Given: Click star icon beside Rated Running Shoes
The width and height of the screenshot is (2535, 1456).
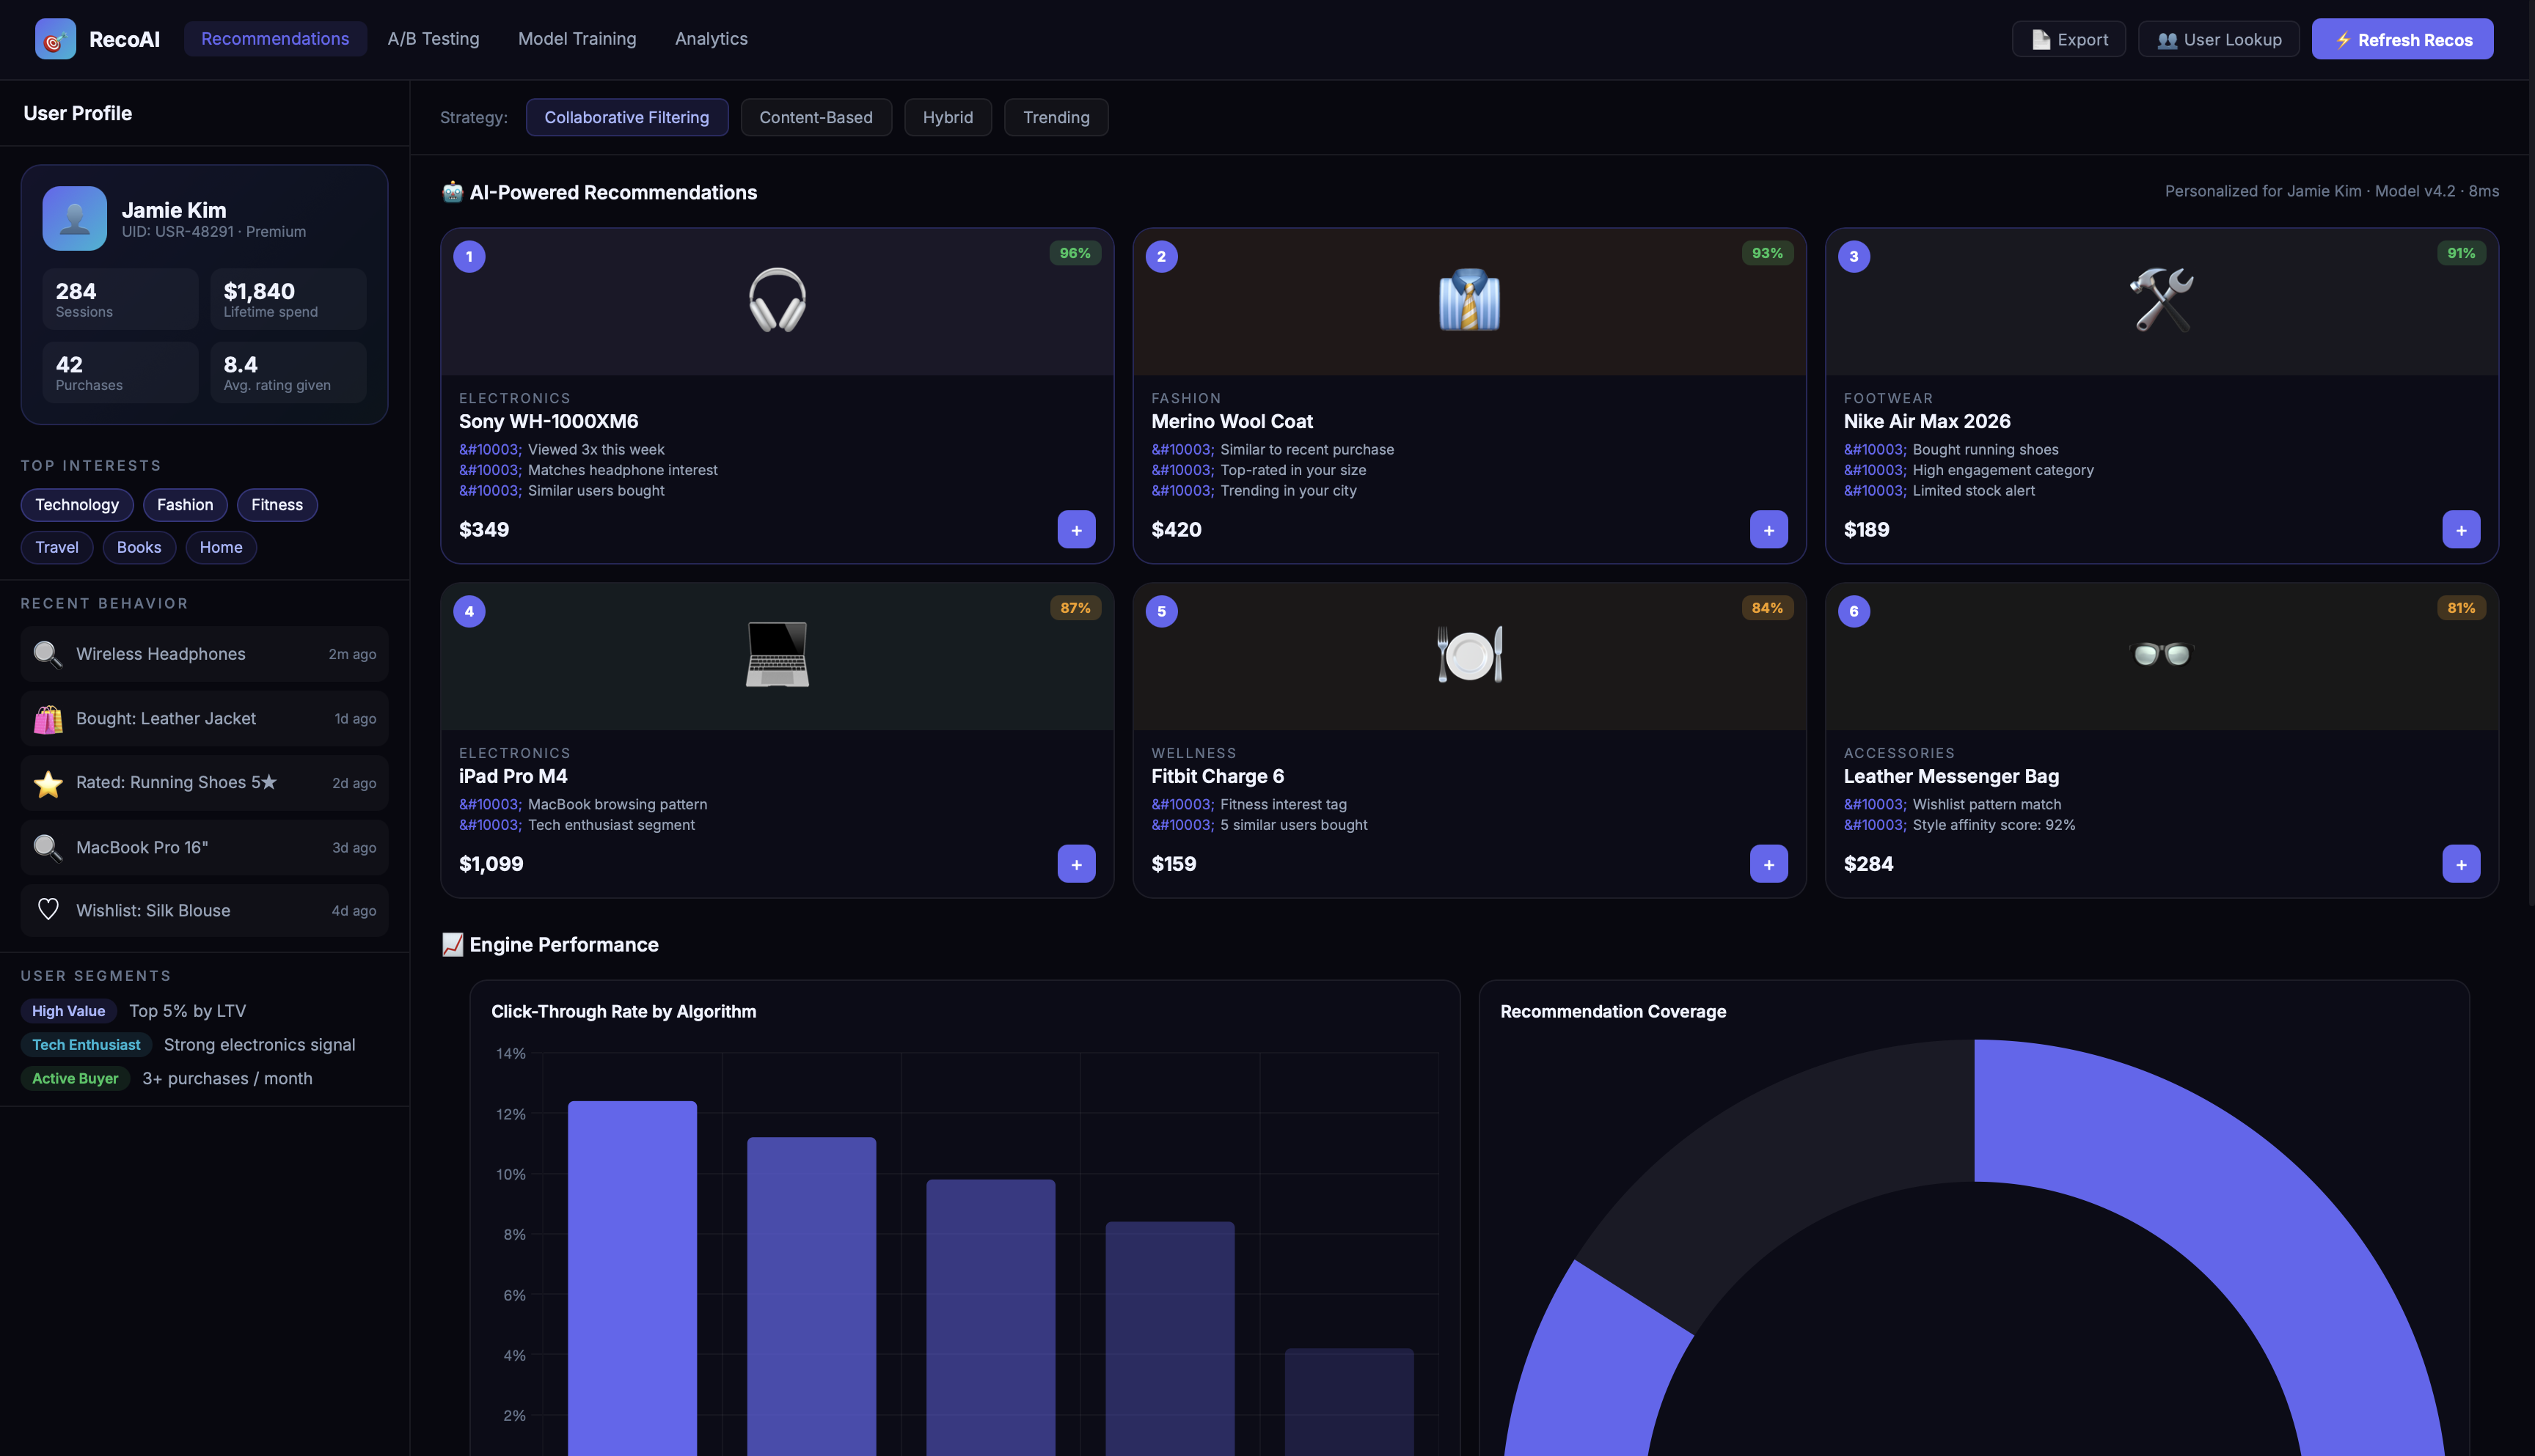Looking at the screenshot, I should point(47,783).
